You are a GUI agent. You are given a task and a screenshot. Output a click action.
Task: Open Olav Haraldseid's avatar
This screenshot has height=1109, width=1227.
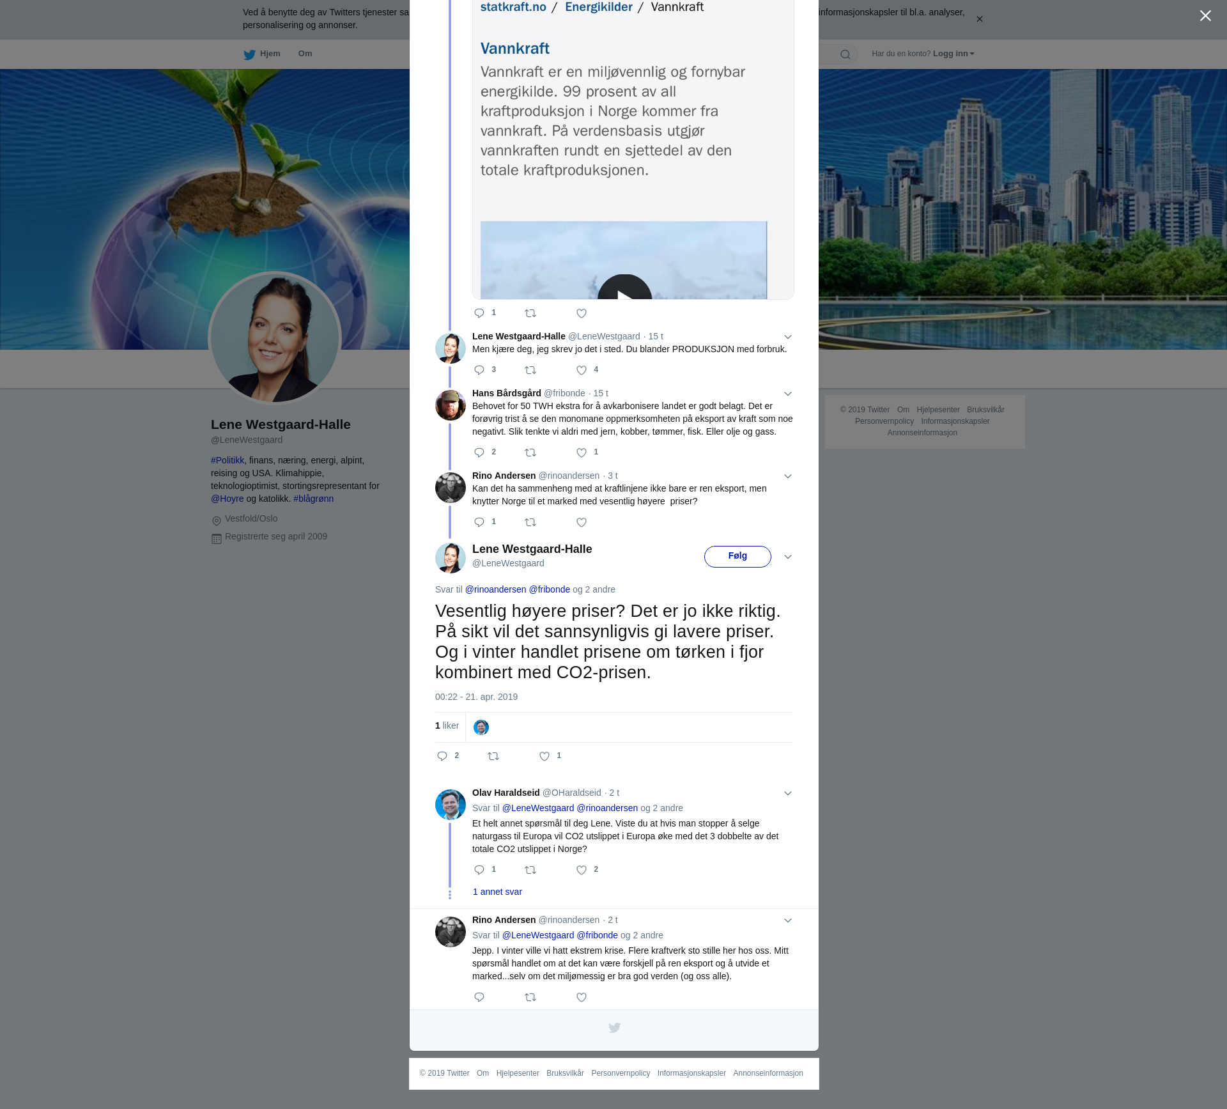[451, 805]
